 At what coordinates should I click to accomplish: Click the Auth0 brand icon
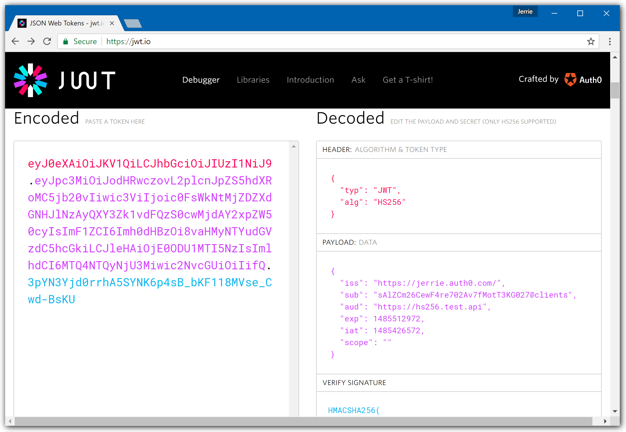[x=570, y=79]
